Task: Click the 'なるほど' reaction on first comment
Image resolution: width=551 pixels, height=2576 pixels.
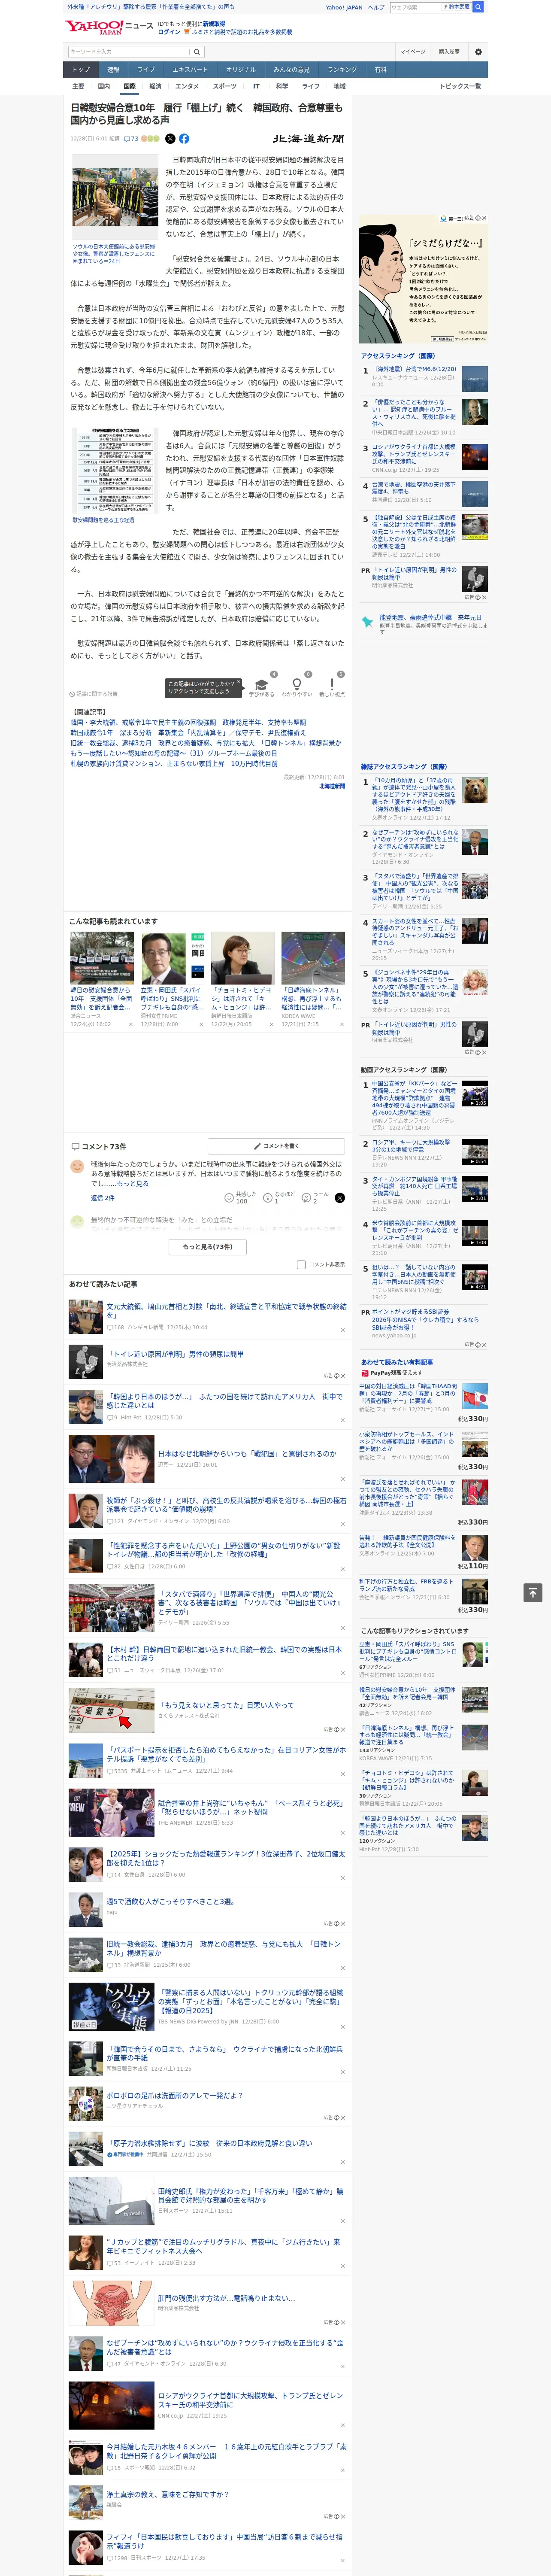Action: tap(280, 1197)
